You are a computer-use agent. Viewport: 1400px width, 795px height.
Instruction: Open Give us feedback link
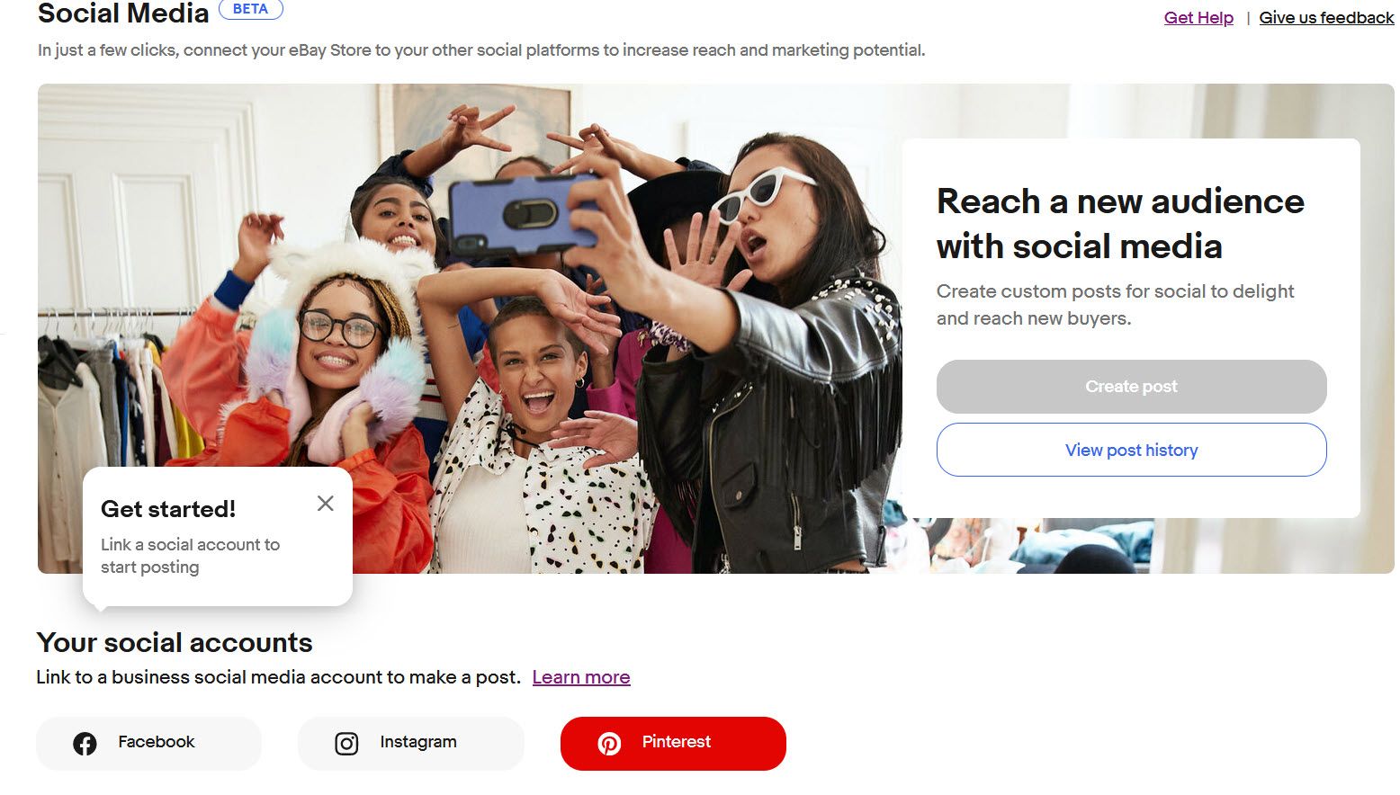click(1326, 18)
